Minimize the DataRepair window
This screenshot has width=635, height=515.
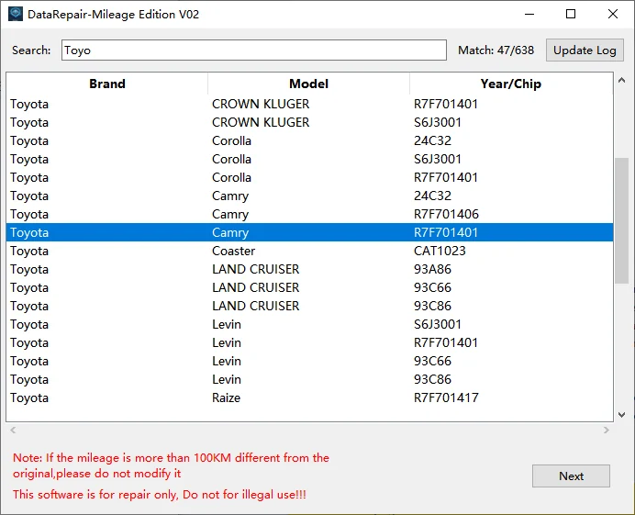coord(529,14)
